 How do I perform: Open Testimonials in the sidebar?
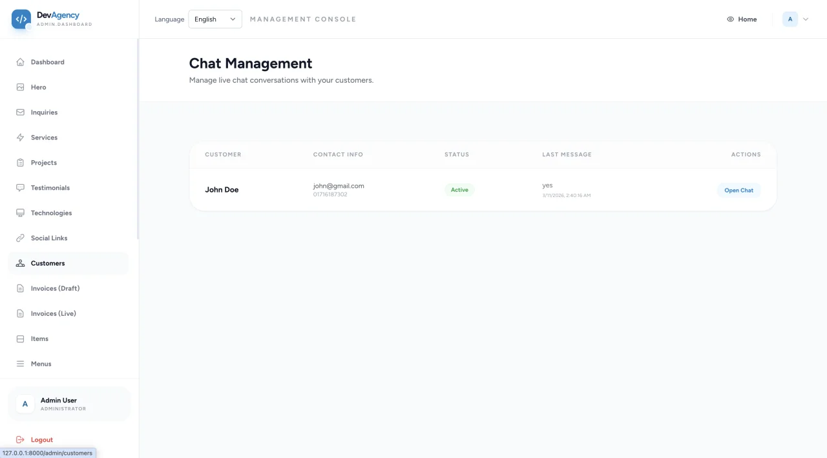(x=68, y=188)
